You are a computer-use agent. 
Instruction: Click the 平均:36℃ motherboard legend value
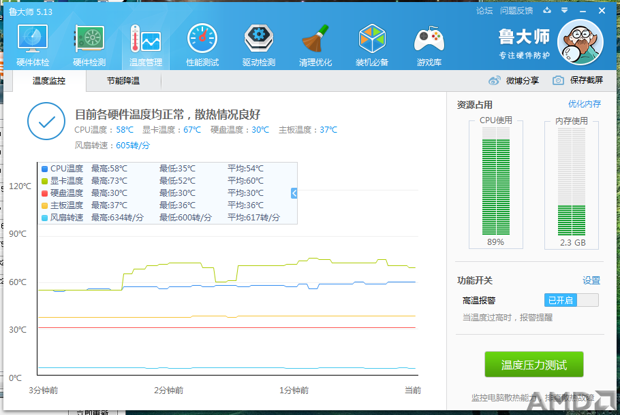point(245,205)
